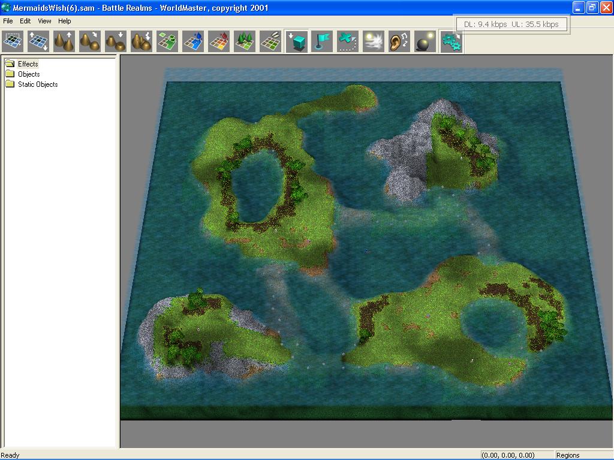Image resolution: width=614 pixels, height=460 pixels.
Task: Click the Effects folder icon
Action: [10, 63]
